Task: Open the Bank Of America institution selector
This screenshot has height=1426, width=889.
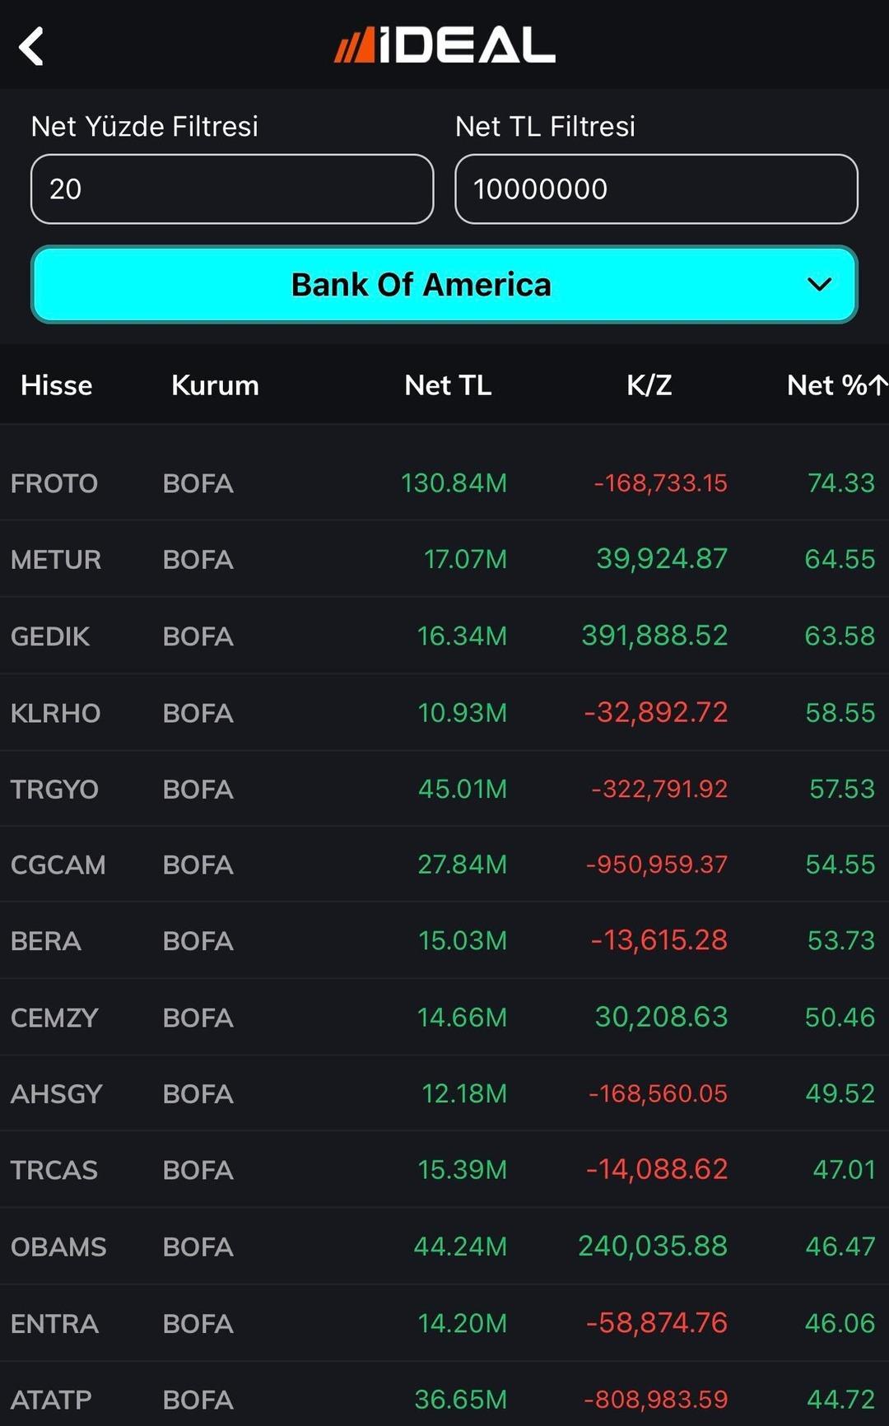Action: (x=444, y=285)
